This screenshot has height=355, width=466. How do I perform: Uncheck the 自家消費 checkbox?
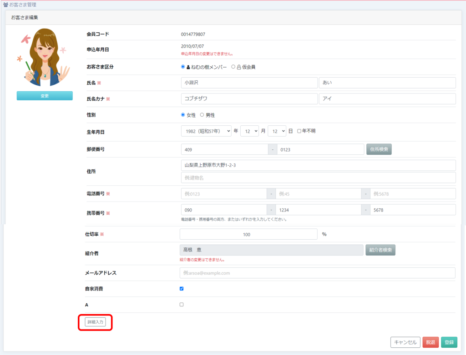pos(182,289)
